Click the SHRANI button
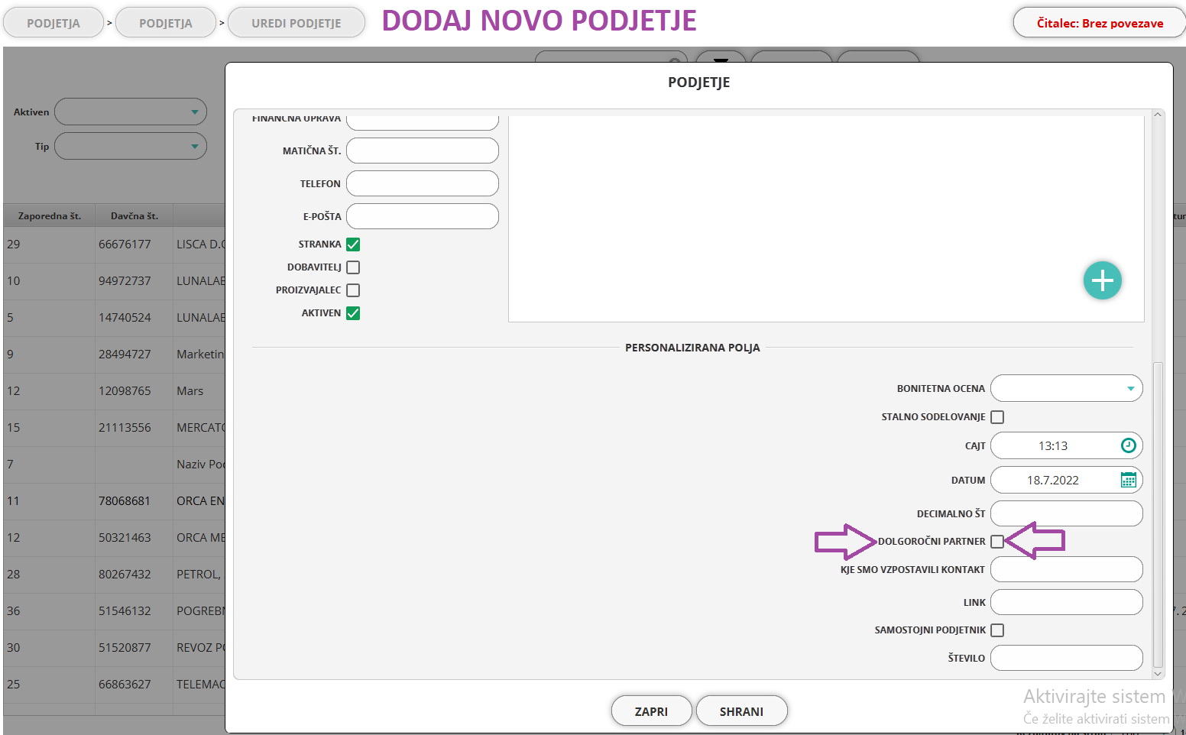 [741, 711]
